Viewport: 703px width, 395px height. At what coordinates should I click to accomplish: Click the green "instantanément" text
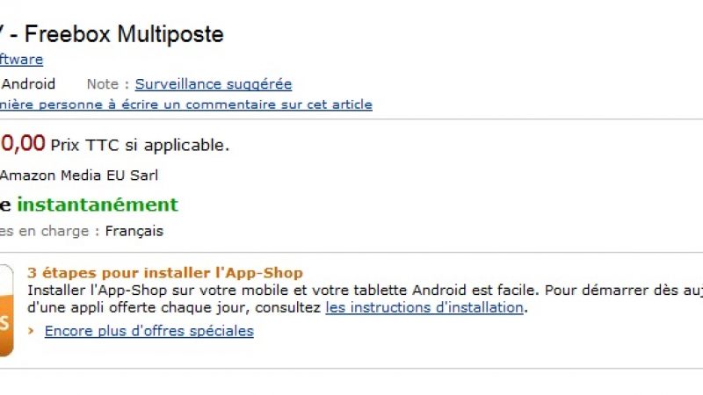[98, 205]
